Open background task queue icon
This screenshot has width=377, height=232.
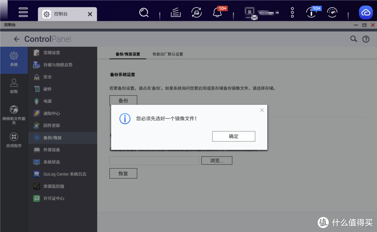coord(175,12)
